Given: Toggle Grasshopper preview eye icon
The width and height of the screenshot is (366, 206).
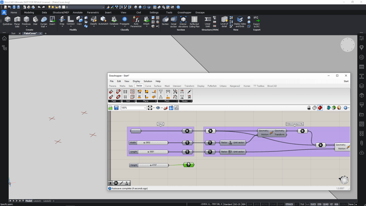Looking at the screenshot, I should [158, 108].
